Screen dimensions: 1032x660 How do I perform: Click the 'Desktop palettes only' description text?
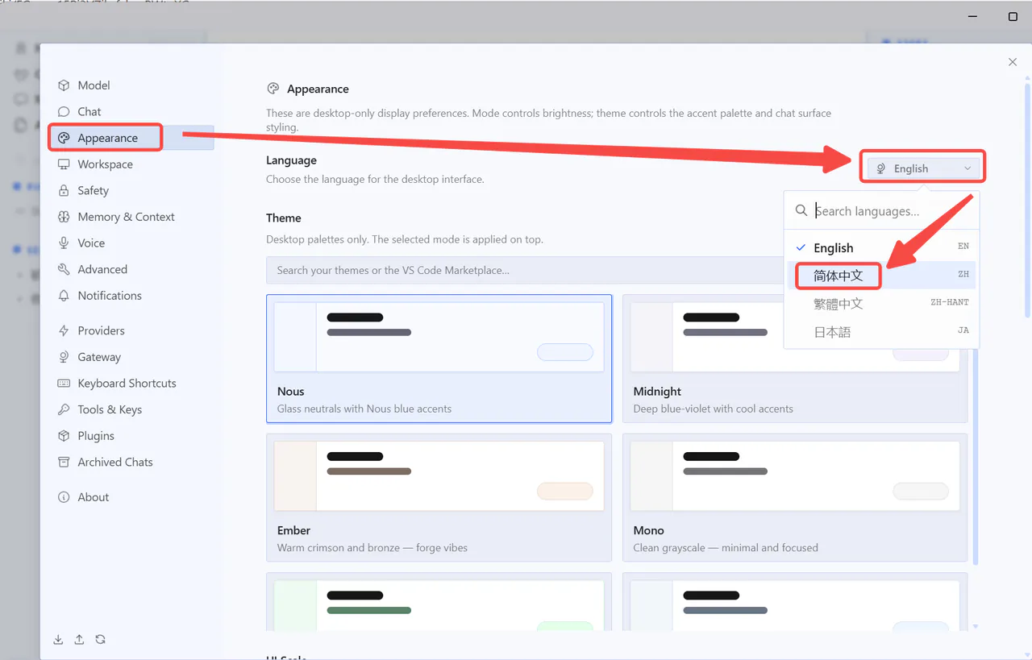coord(405,239)
